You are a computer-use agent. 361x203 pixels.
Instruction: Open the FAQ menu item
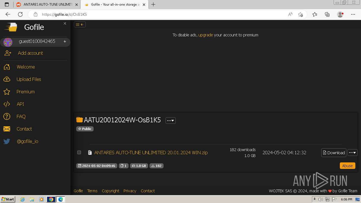tap(21, 116)
